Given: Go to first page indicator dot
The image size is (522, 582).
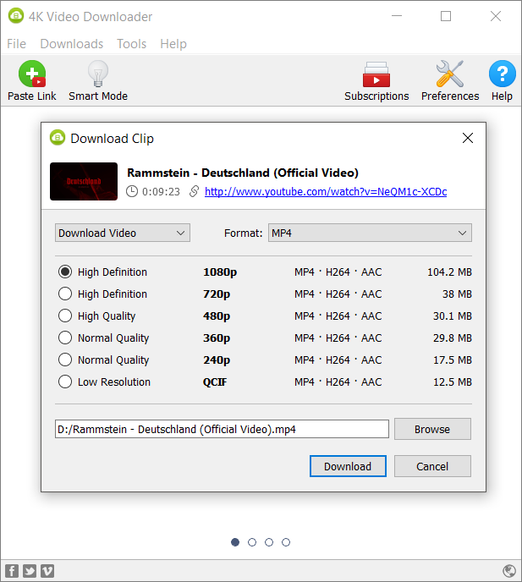Looking at the screenshot, I should click(x=235, y=542).
